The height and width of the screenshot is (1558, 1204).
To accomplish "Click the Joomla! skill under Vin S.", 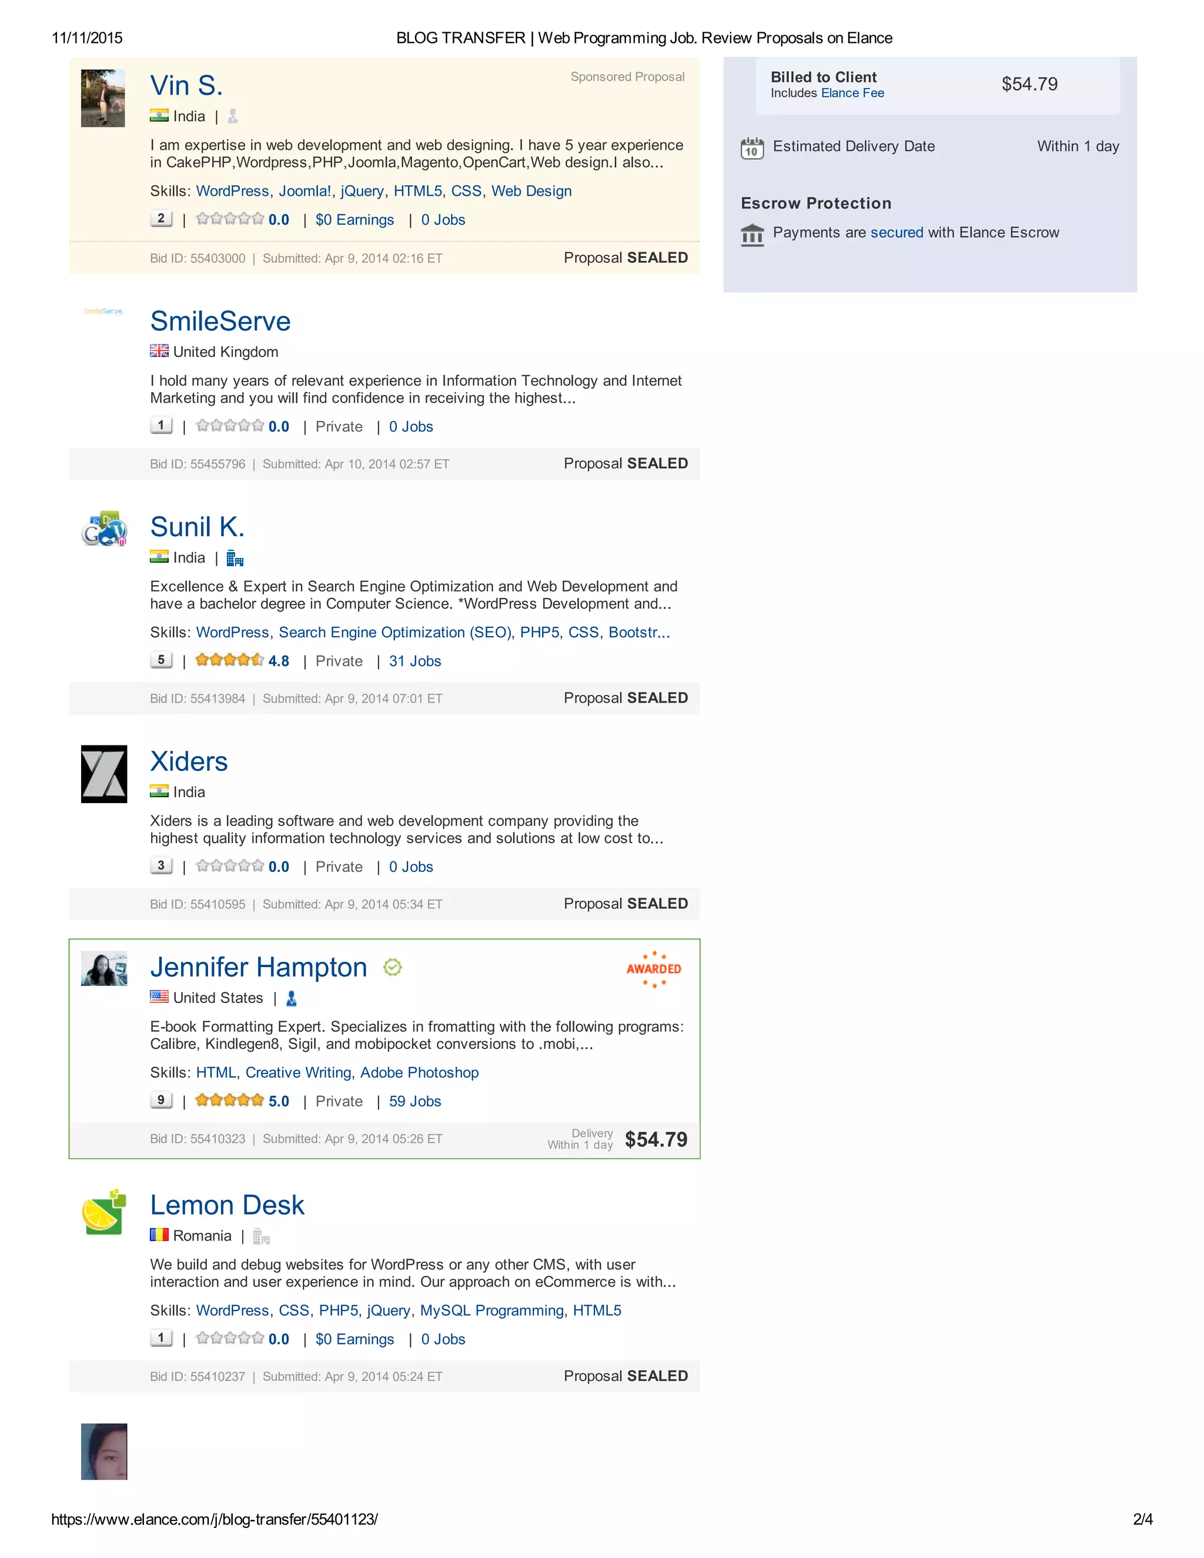I will point(305,191).
